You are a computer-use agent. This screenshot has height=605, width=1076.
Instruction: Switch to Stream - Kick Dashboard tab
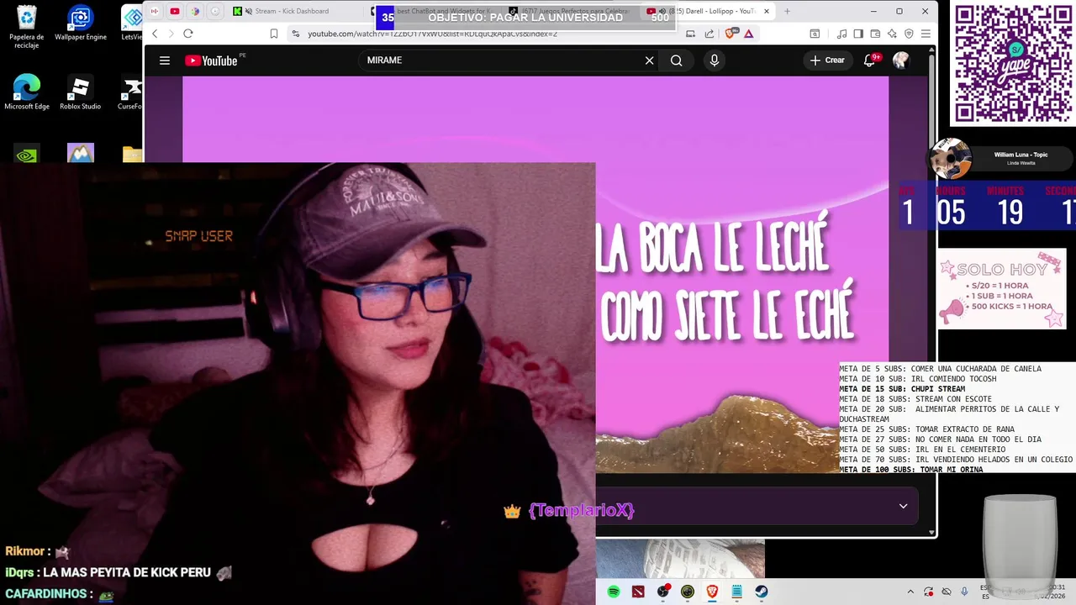click(x=292, y=11)
